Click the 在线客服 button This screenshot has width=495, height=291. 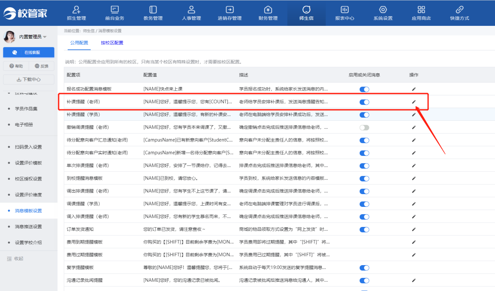point(29,52)
